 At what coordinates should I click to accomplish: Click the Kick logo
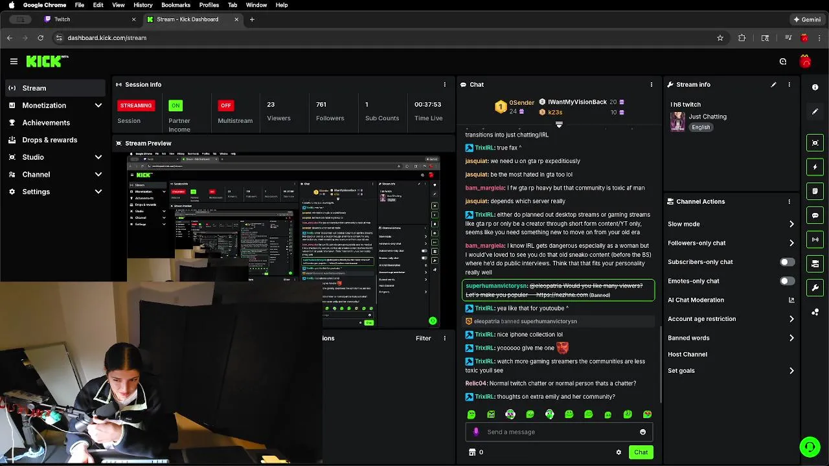pos(47,61)
